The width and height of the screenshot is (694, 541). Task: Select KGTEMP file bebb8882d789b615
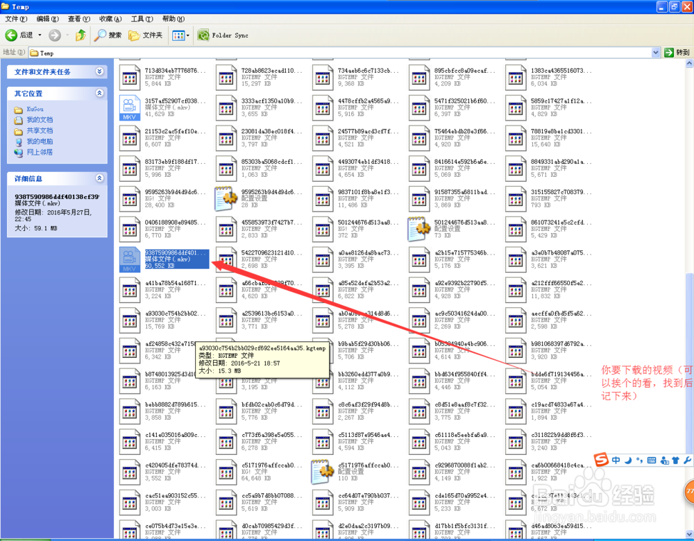(x=162, y=411)
